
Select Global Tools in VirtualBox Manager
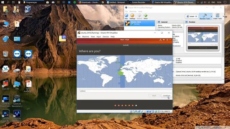coord(217,16)
